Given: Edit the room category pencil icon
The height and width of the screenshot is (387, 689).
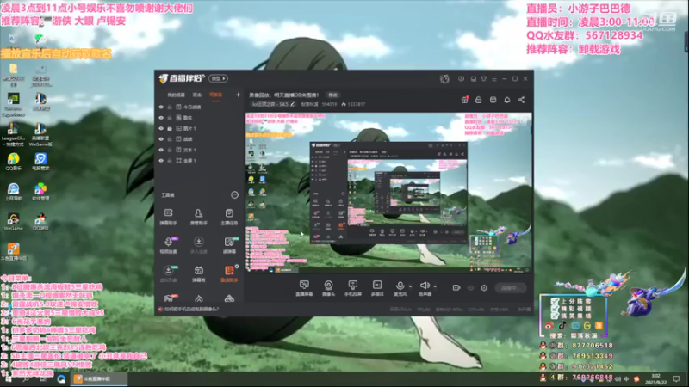Looking at the screenshot, I should 292,104.
